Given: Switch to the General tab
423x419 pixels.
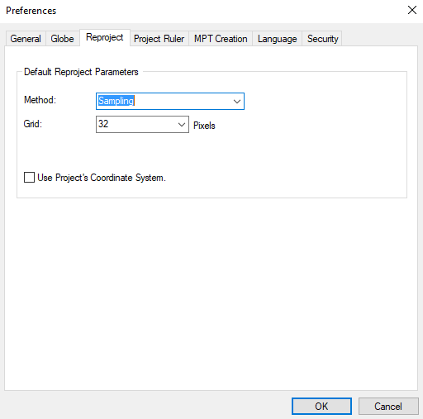Looking at the screenshot, I should 26,39.
